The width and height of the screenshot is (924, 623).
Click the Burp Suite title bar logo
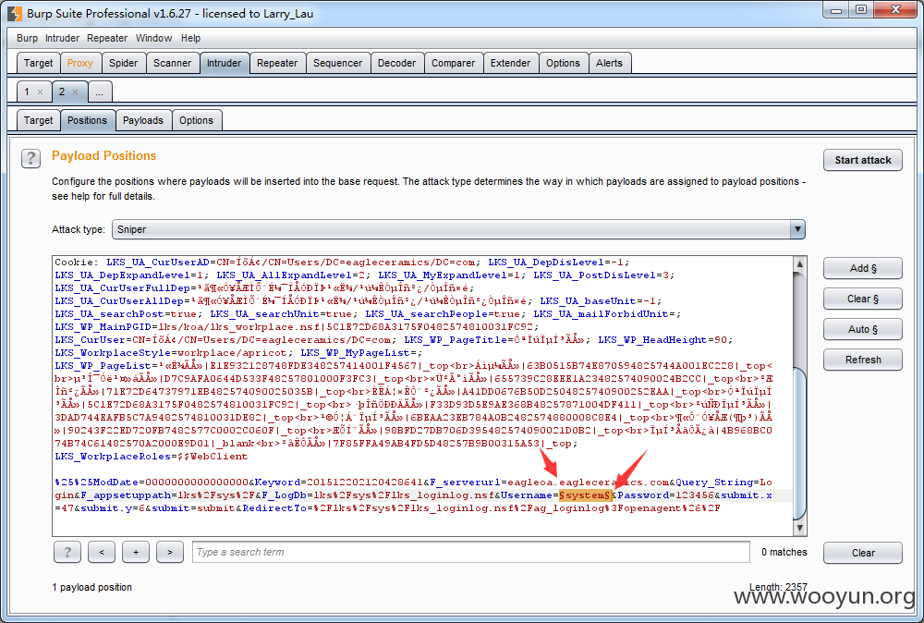tap(14, 13)
